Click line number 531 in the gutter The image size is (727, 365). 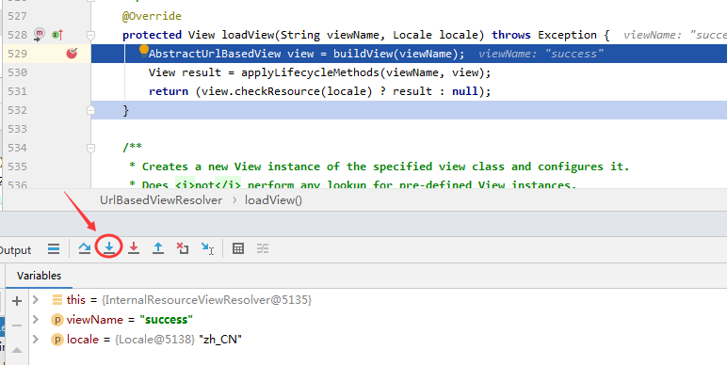[17, 91]
